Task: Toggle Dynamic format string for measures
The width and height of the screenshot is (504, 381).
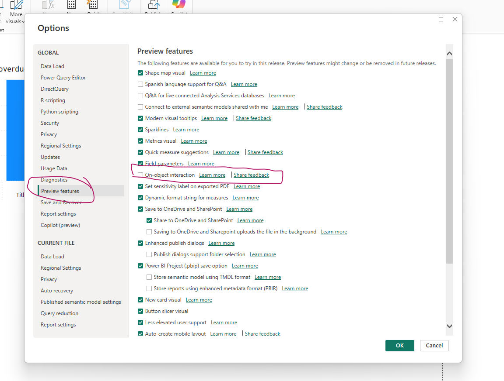Action: pyautogui.click(x=140, y=198)
